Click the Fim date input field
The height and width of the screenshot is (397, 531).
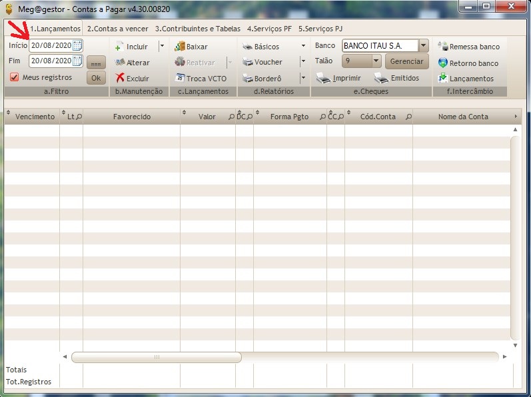(51, 61)
